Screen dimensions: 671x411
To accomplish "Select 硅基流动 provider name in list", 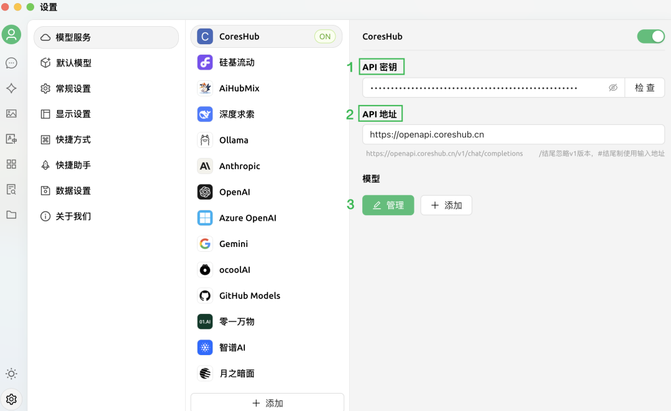I will (x=237, y=63).
